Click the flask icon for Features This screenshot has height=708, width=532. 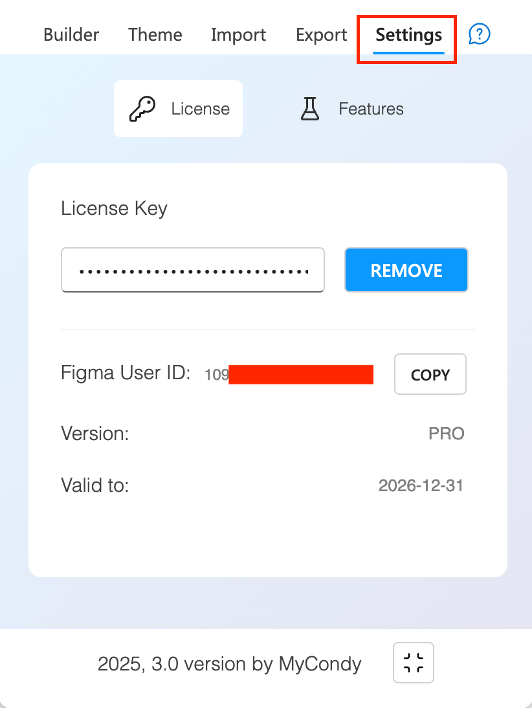310,109
